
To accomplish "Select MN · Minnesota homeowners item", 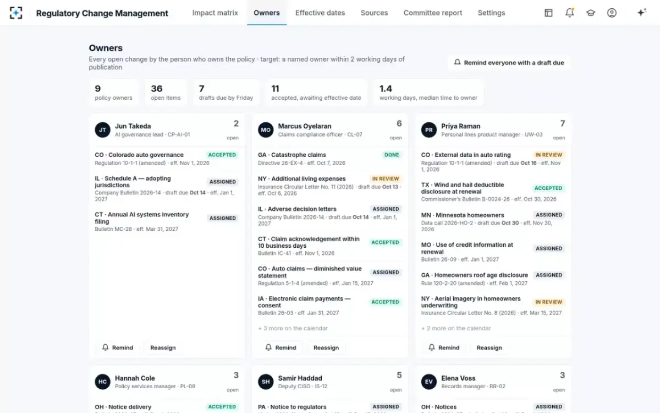I will click(493, 222).
